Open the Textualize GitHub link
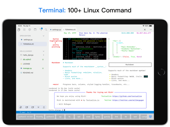 (127, 96)
